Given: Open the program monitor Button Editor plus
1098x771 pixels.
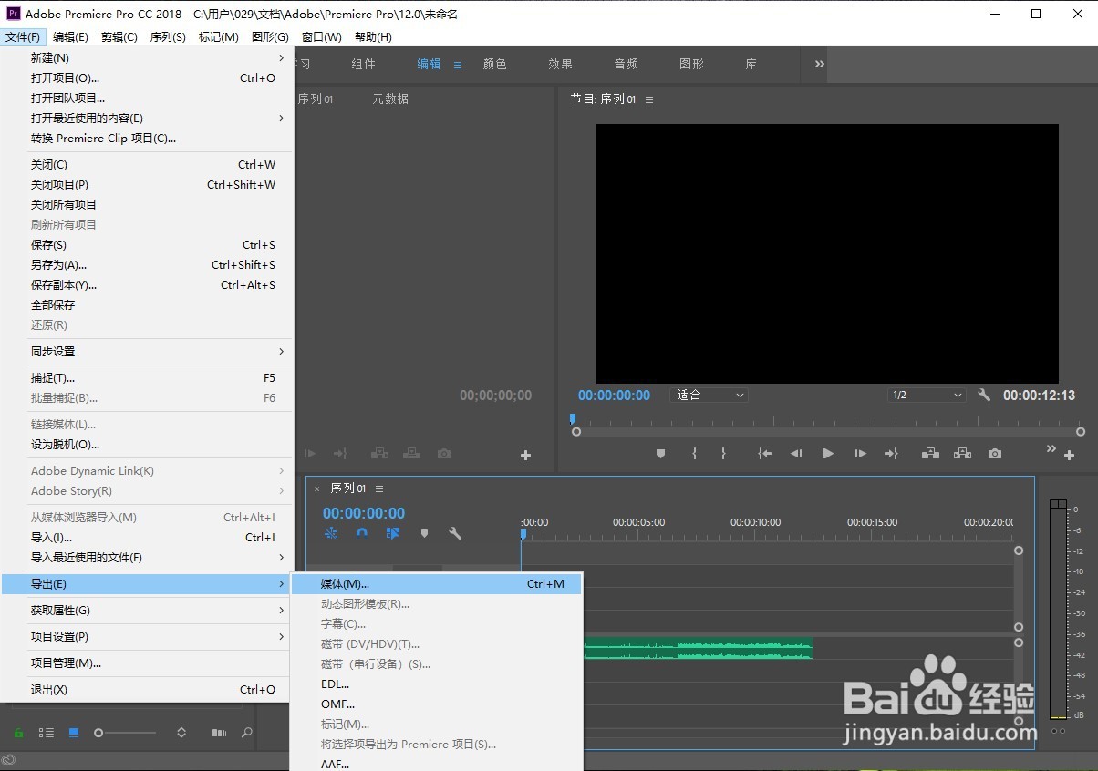Looking at the screenshot, I should (x=1069, y=455).
